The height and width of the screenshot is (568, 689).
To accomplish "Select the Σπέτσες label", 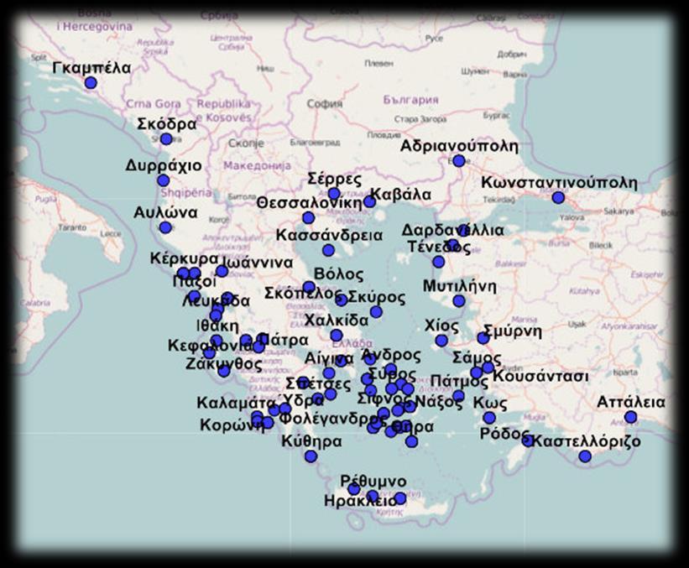I will pyautogui.click(x=318, y=384).
